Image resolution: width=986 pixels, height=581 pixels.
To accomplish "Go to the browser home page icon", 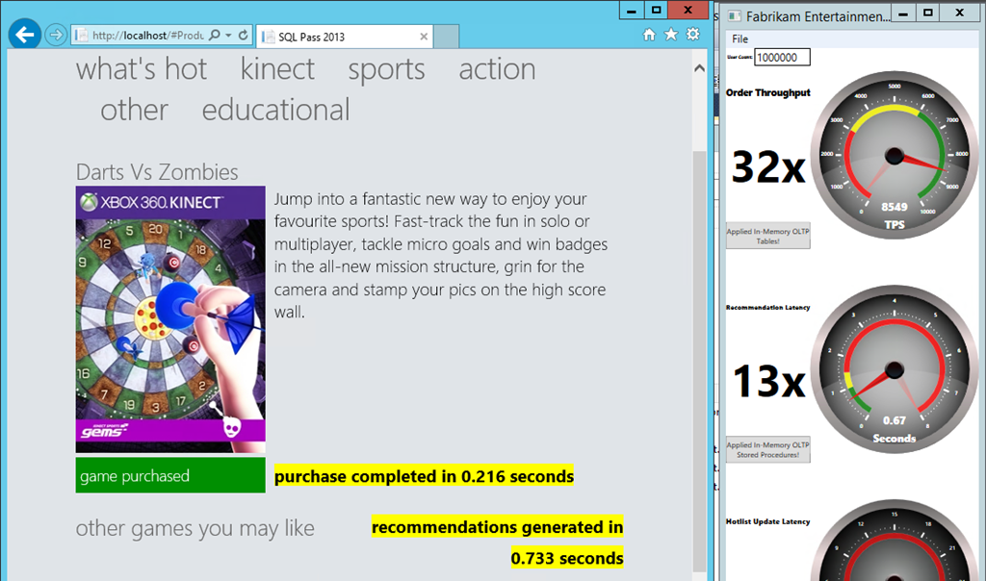I will (x=649, y=35).
